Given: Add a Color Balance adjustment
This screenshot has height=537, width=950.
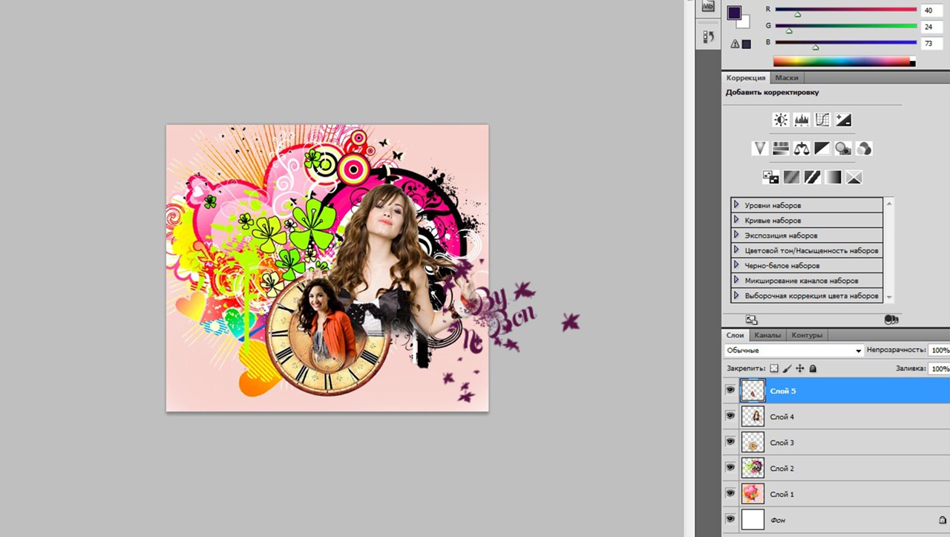Looking at the screenshot, I should click(801, 149).
